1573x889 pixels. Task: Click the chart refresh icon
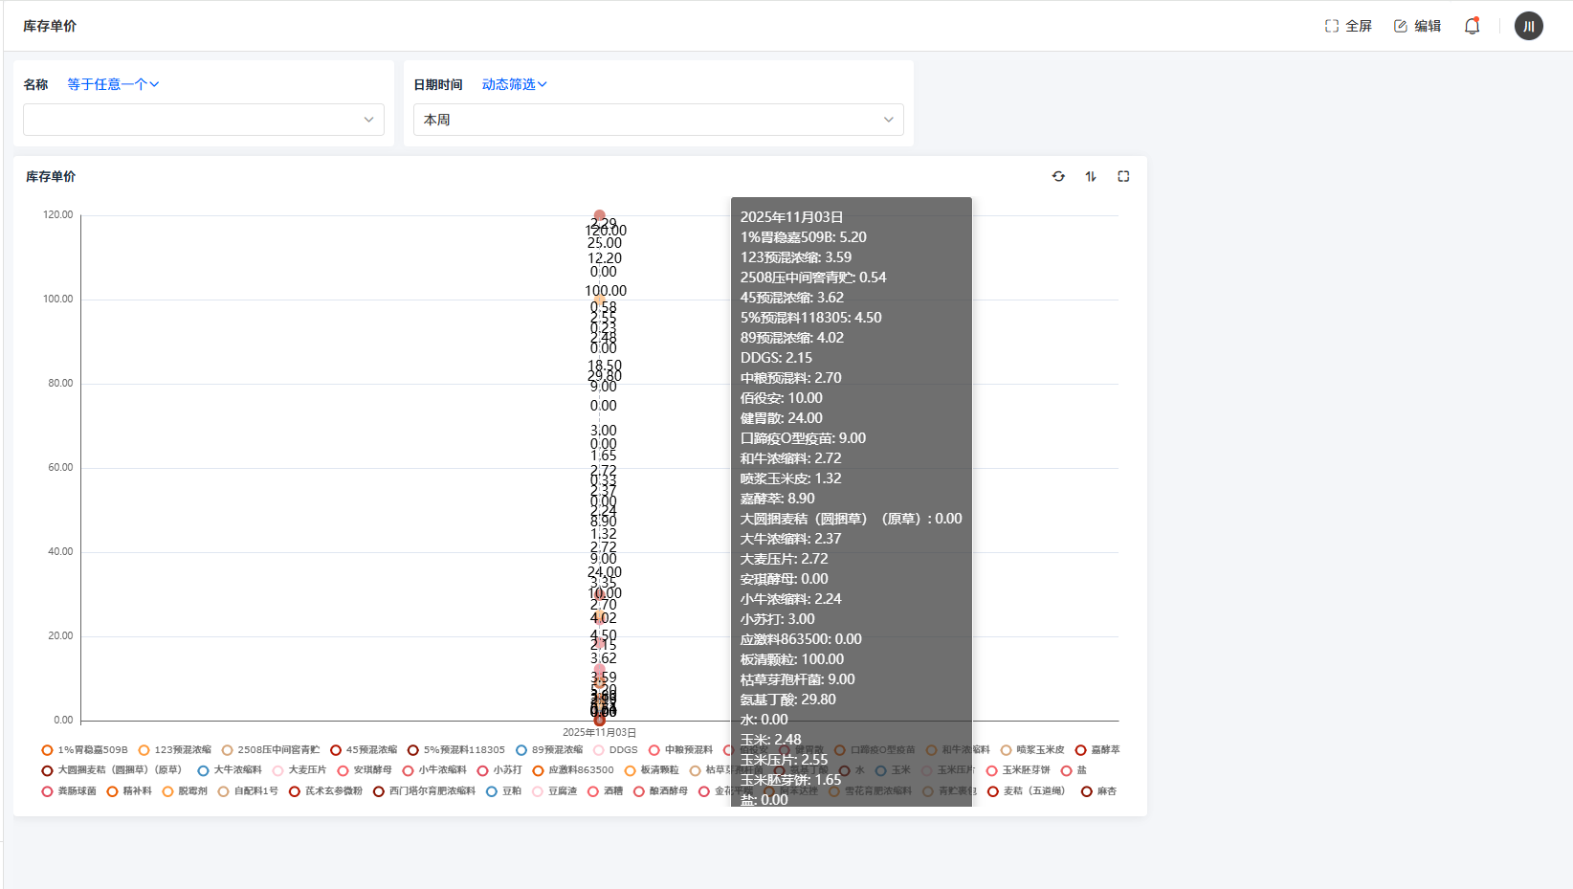click(1058, 176)
